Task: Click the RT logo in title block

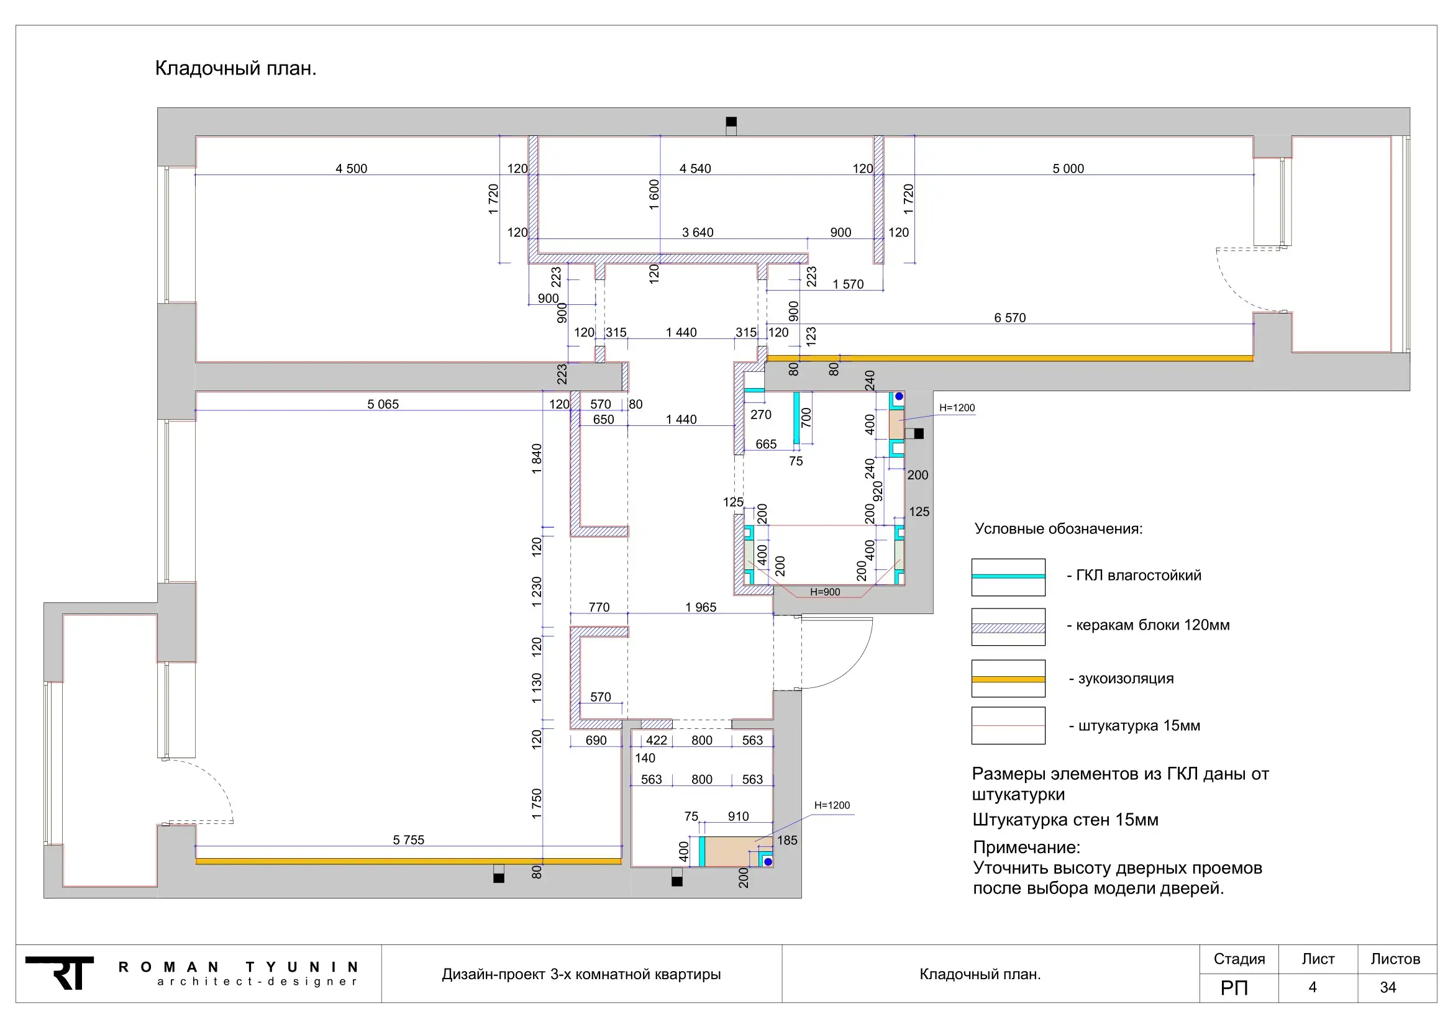Action: coord(60,972)
